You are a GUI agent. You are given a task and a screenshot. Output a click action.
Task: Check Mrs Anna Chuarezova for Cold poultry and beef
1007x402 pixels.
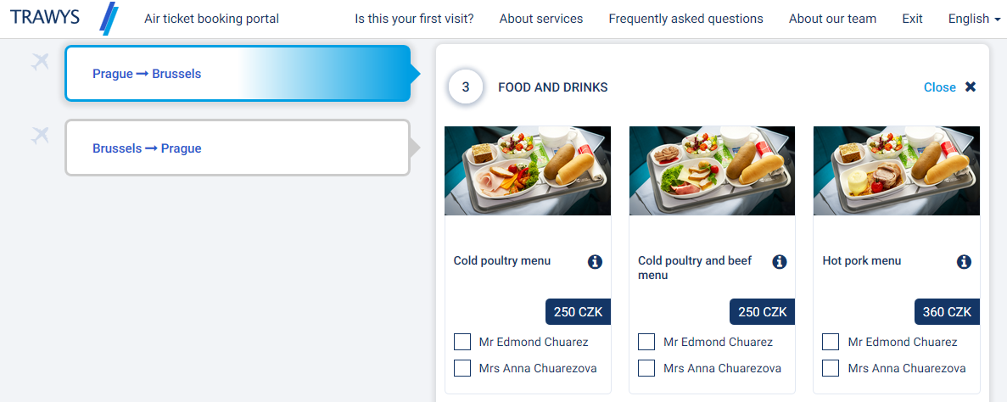tap(646, 368)
